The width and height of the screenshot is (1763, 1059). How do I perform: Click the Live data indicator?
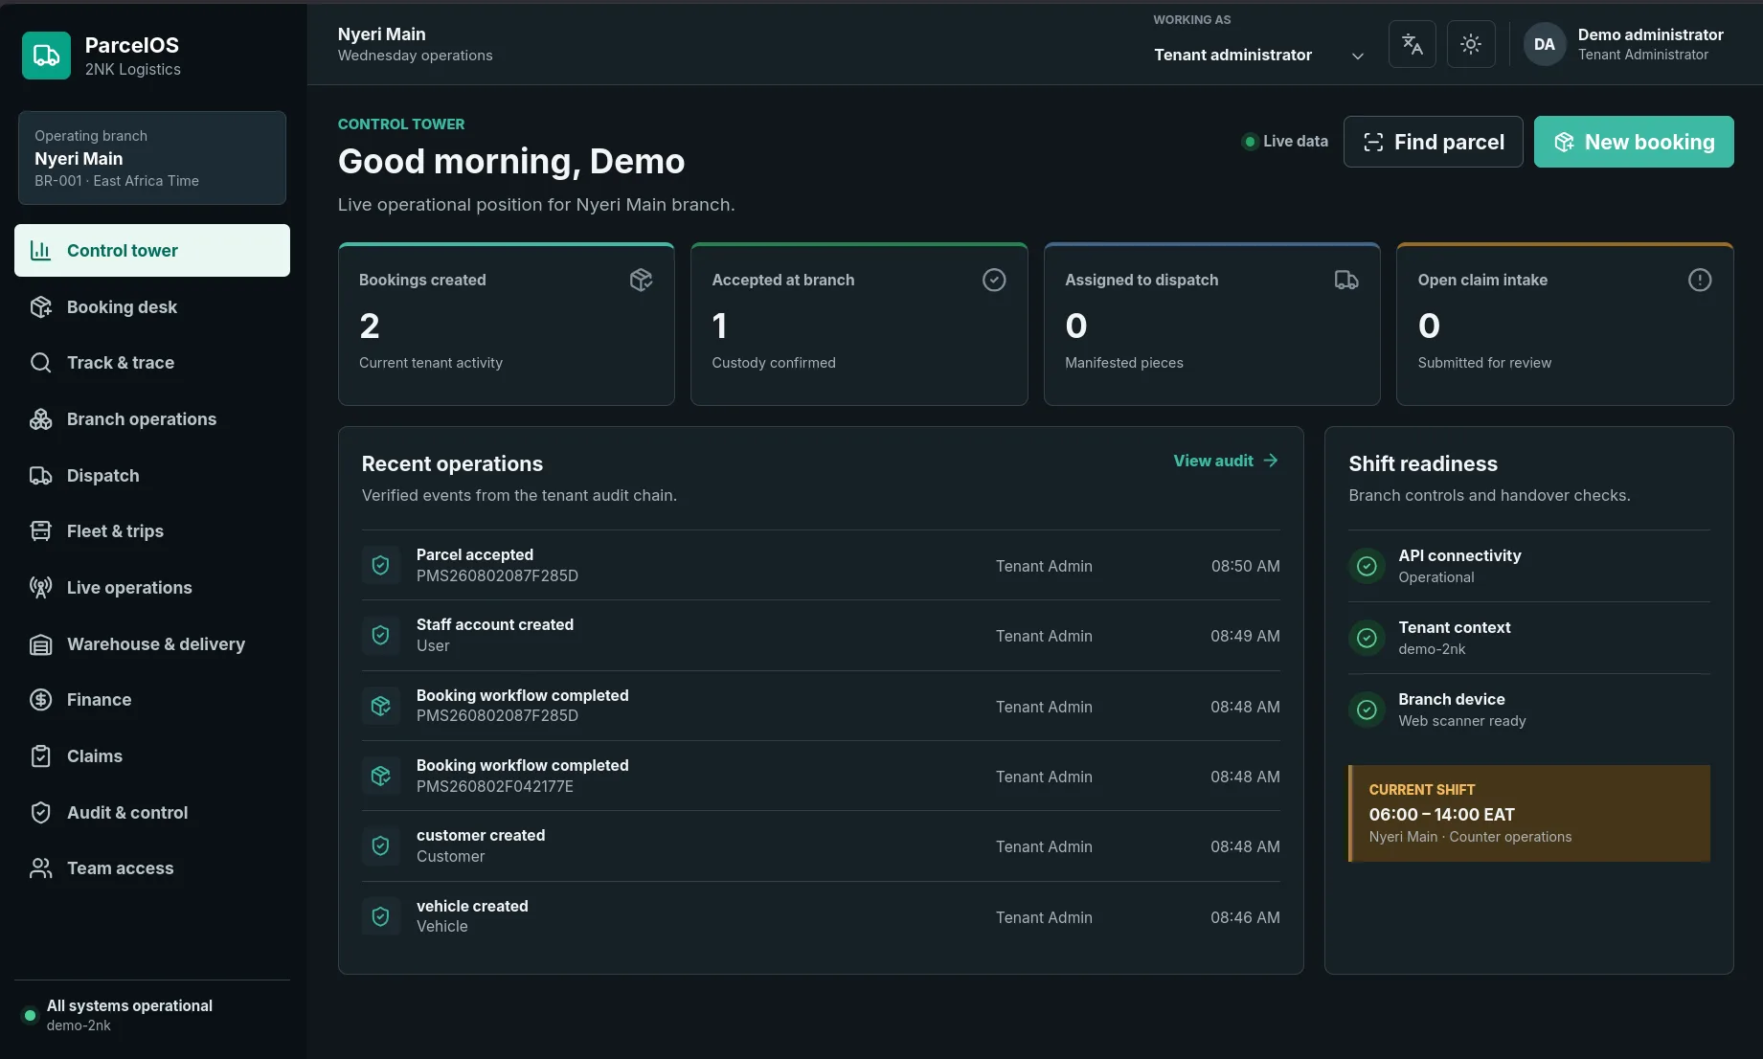[x=1285, y=142]
